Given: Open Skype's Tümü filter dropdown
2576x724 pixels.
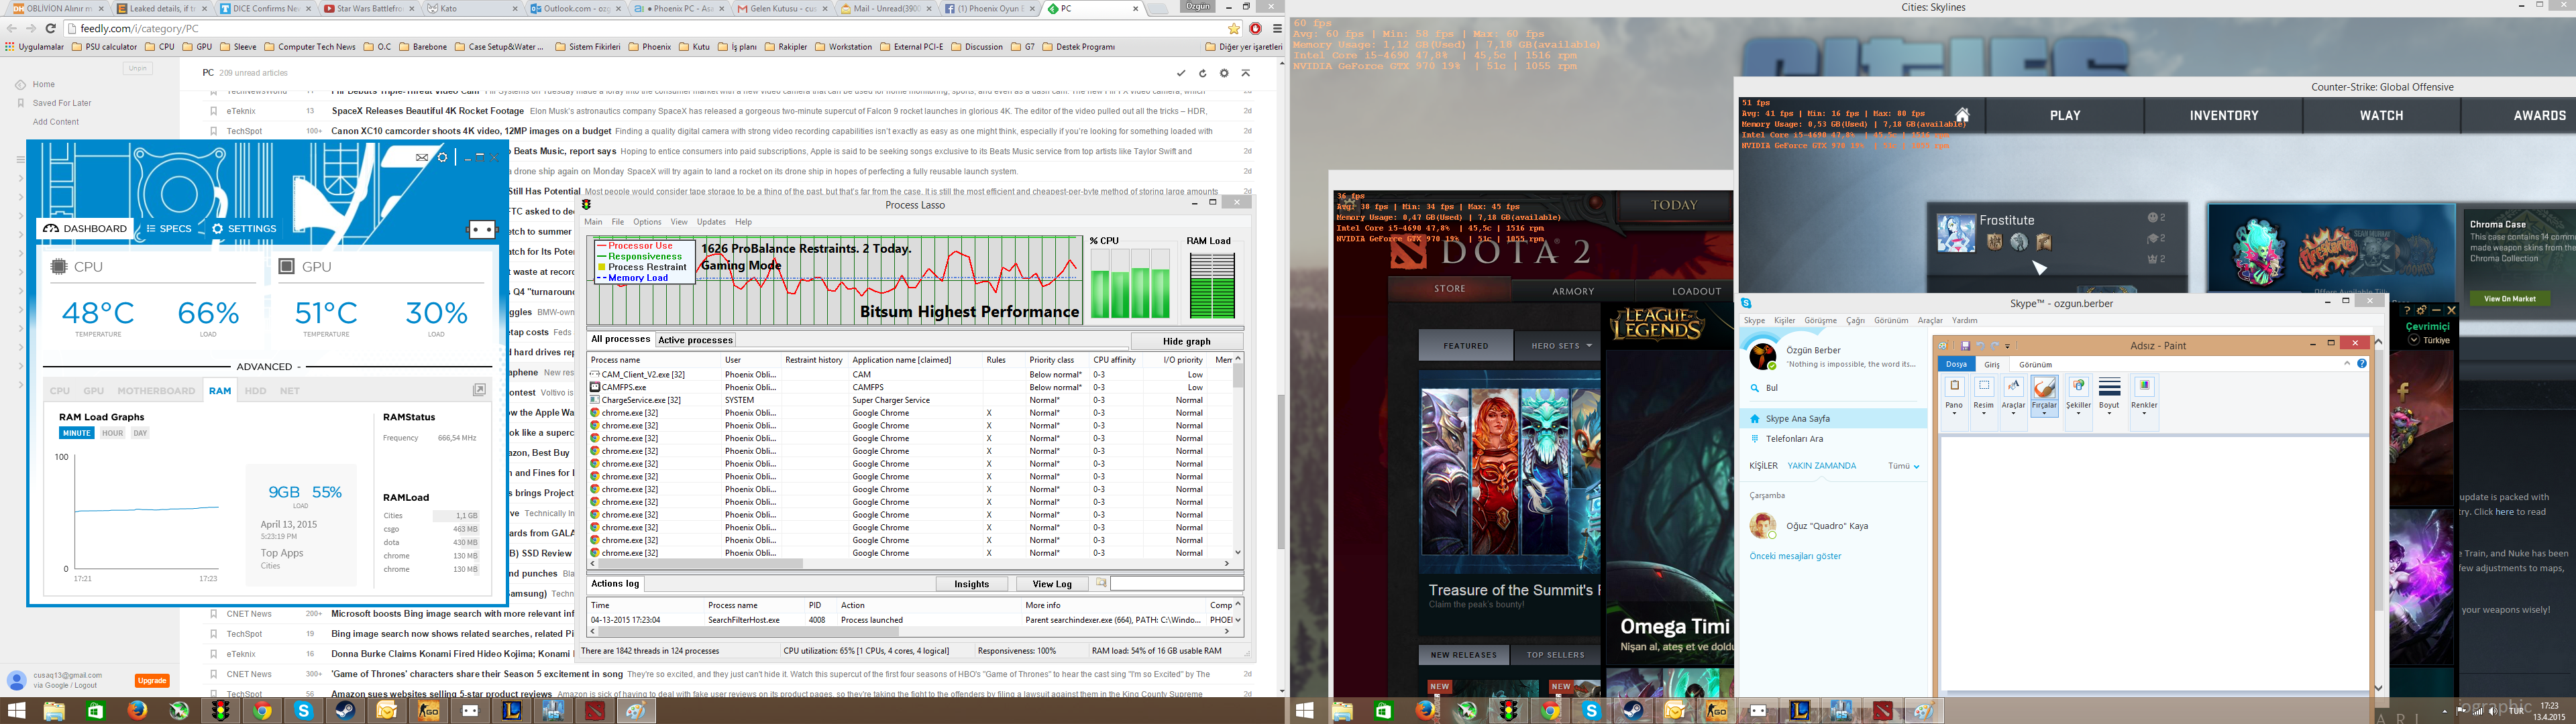Looking at the screenshot, I should click(1903, 466).
